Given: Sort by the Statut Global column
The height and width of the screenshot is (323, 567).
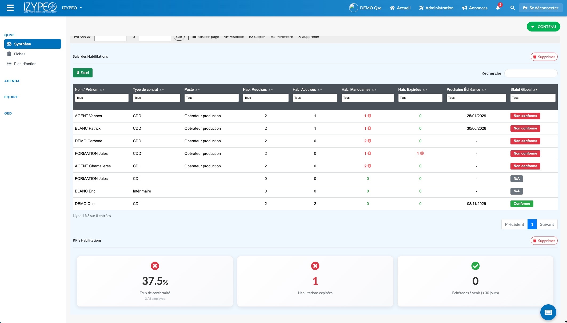Looking at the screenshot, I should (x=535, y=90).
